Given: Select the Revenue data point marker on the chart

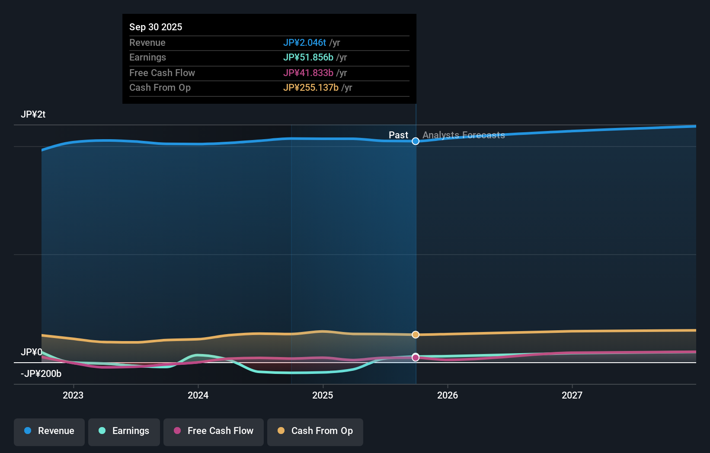Looking at the screenshot, I should [415, 141].
